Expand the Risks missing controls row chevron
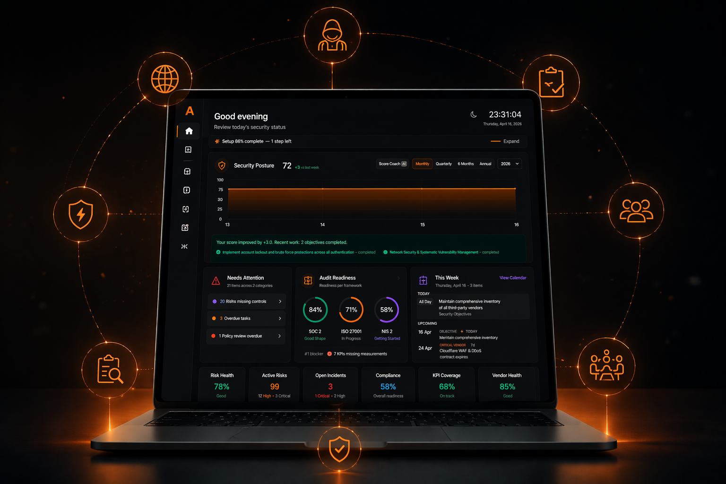 [x=280, y=302]
